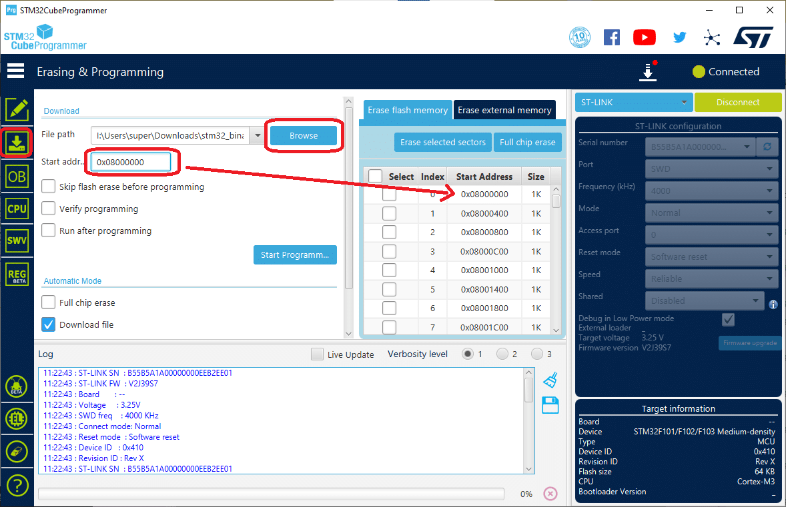
Task: Click the Full chip erase button
Action: coord(527,142)
